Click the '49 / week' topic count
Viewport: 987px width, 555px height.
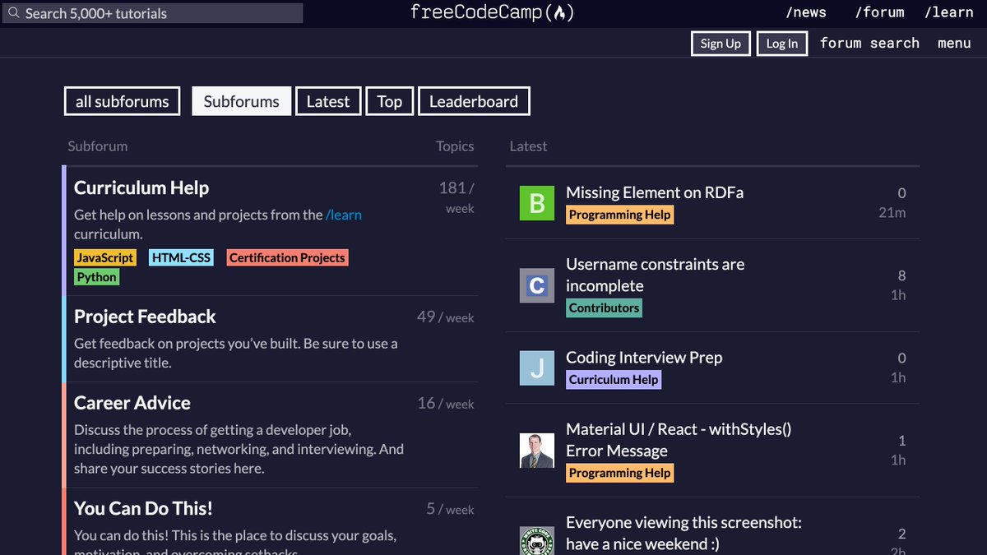445,317
